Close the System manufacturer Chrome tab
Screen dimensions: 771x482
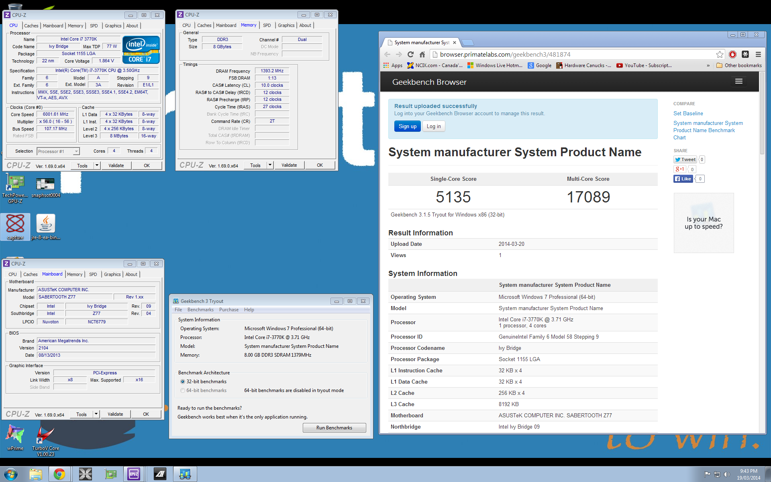[x=455, y=43]
